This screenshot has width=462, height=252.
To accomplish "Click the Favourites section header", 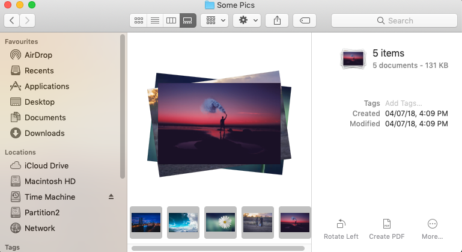I will click(x=21, y=41).
